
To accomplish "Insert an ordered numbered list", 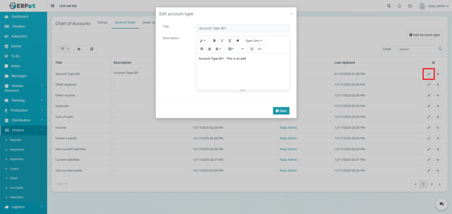I will 210,49.
